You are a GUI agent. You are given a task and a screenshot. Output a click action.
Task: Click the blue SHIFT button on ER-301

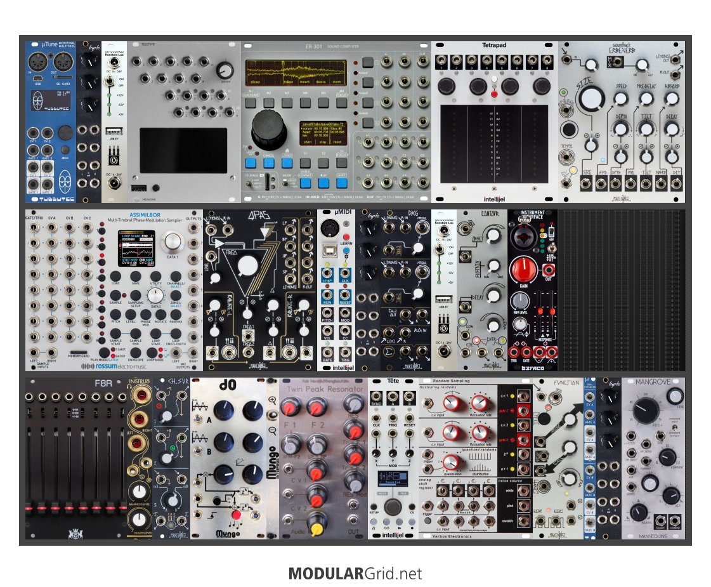click(341, 183)
